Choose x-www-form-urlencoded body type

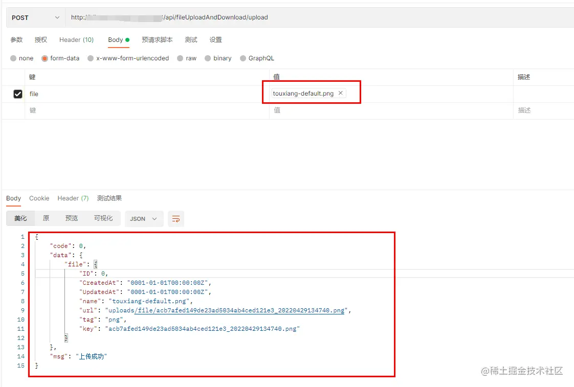[x=128, y=58]
